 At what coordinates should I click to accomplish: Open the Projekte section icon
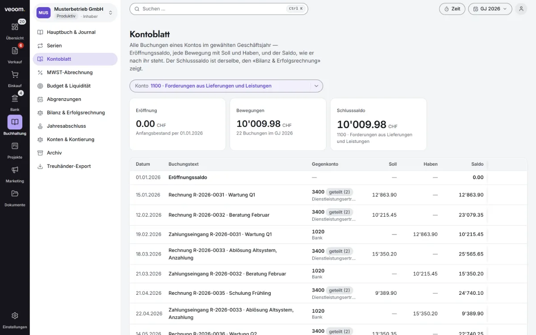(15, 146)
